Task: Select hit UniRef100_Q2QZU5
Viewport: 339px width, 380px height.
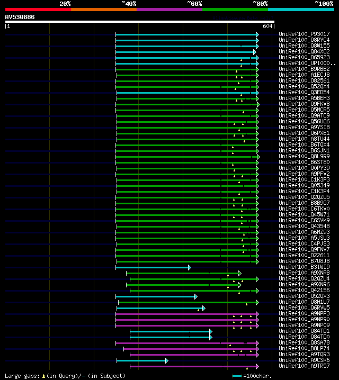Action: coord(304,197)
